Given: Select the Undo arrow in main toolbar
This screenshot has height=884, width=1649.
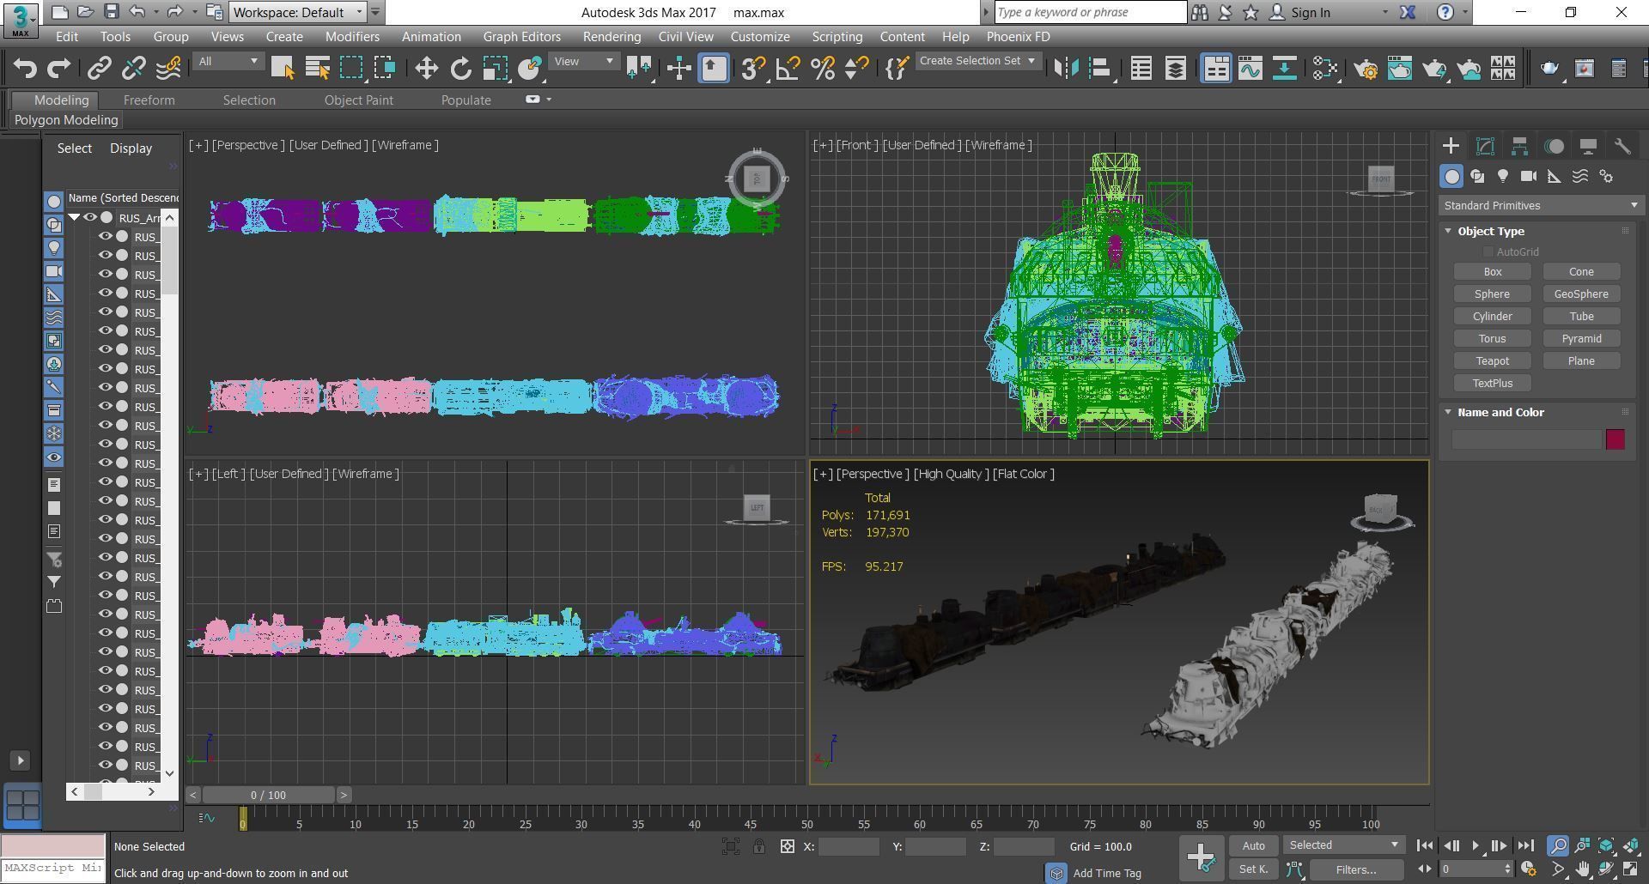Looking at the screenshot, I should (x=25, y=69).
